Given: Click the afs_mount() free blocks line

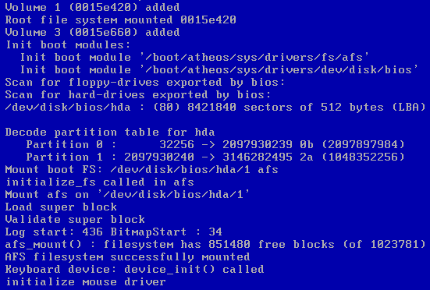Looking at the screenshot, I should click(x=215, y=245).
